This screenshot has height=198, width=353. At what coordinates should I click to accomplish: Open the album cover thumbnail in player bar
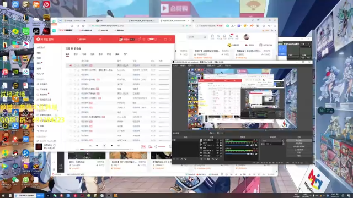[x=39, y=147]
